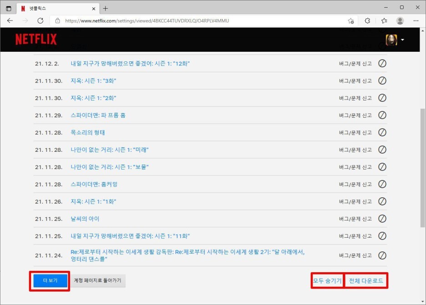Open 내일 지구가 망해버렸으면 좋겠어 11화 link
This screenshot has width=426, height=305.
pyautogui.click(x=130, y=236)
